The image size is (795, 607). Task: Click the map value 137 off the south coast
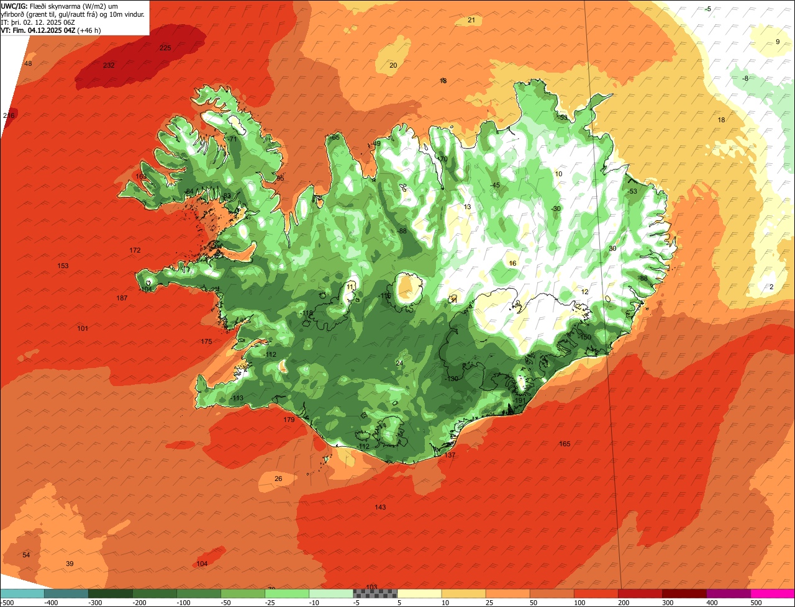450,455
